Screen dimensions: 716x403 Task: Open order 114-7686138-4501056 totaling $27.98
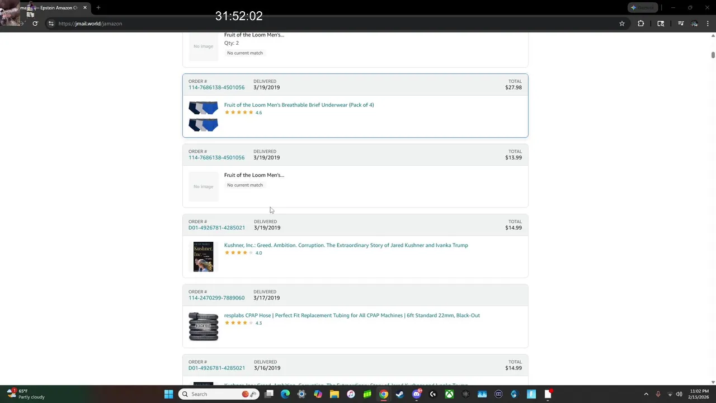point(216,87)
